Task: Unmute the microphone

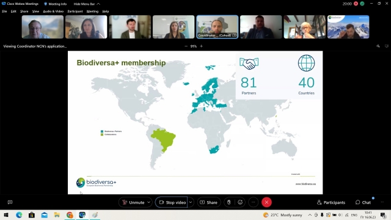Action: [133, 202]
